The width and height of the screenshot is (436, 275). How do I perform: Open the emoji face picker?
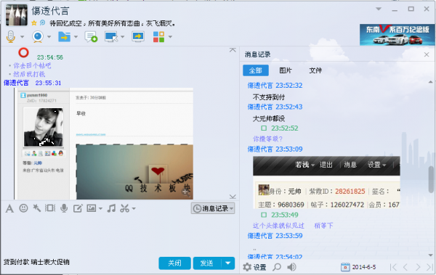tap(24, 208)
